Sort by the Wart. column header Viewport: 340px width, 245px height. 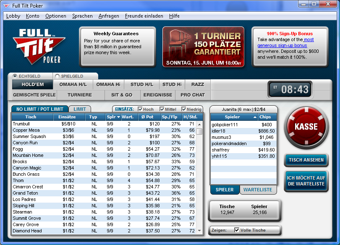click(129, 117)
